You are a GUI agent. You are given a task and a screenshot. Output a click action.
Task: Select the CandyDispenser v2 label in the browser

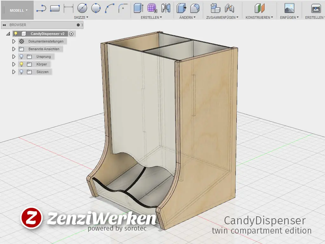pos(48,34)
